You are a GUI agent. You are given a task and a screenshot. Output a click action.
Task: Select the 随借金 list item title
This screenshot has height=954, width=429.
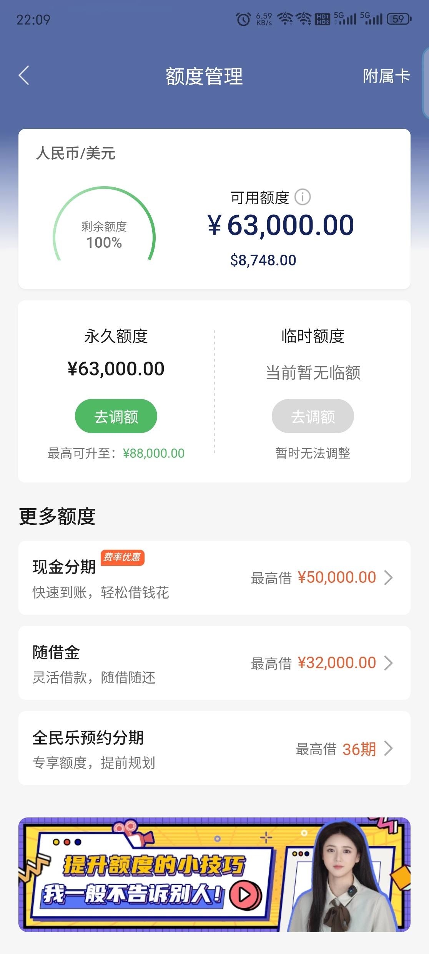point(56,652)
